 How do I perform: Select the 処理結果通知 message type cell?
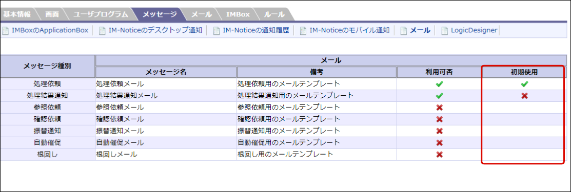click(x=48, y=96)
